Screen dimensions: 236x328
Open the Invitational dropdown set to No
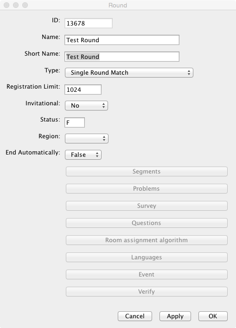(87, 106)
